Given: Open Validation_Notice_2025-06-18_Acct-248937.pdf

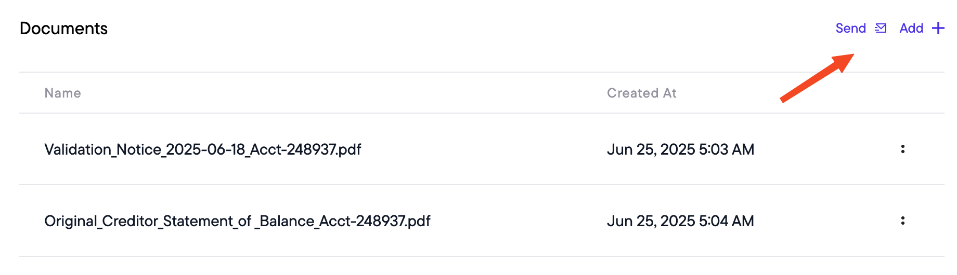Looking at the screenshot, I should click(203, 149).
